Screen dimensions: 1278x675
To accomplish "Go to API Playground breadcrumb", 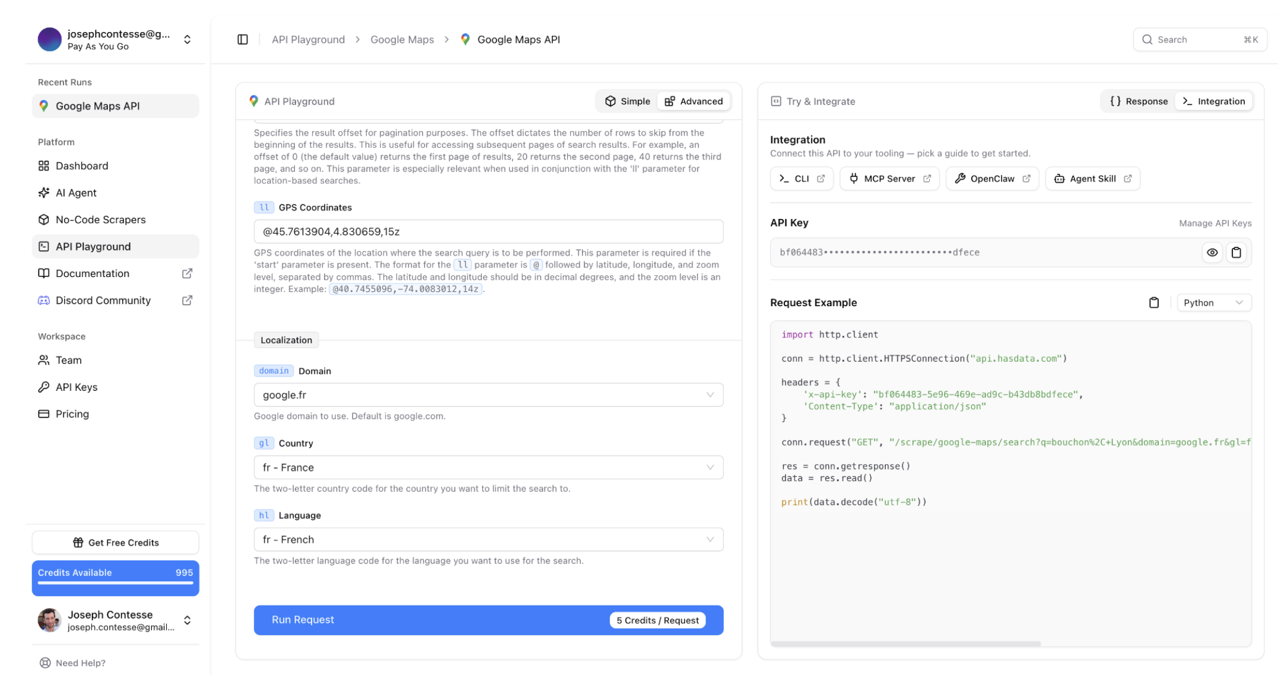I will (x=308, y=40).
